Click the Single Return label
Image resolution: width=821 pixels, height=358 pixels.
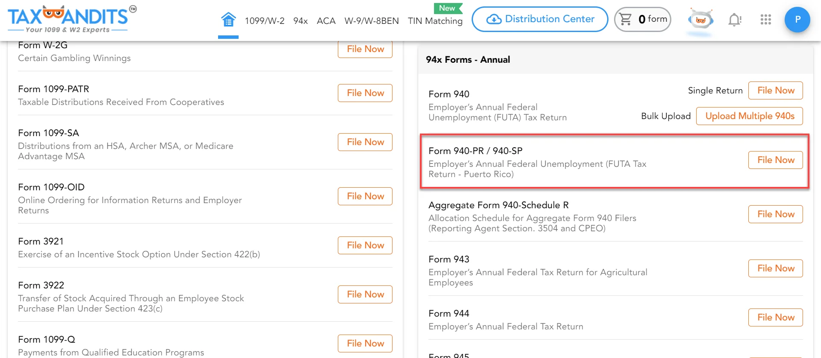[x=715, y=90]
